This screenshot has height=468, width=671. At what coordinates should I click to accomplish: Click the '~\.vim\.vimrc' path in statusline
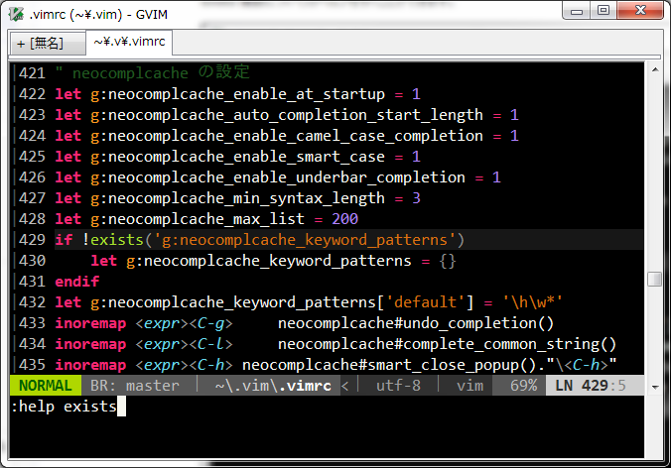pyautogui.click(x=273, y=386)
